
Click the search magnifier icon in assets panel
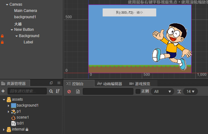pos(51,91)
